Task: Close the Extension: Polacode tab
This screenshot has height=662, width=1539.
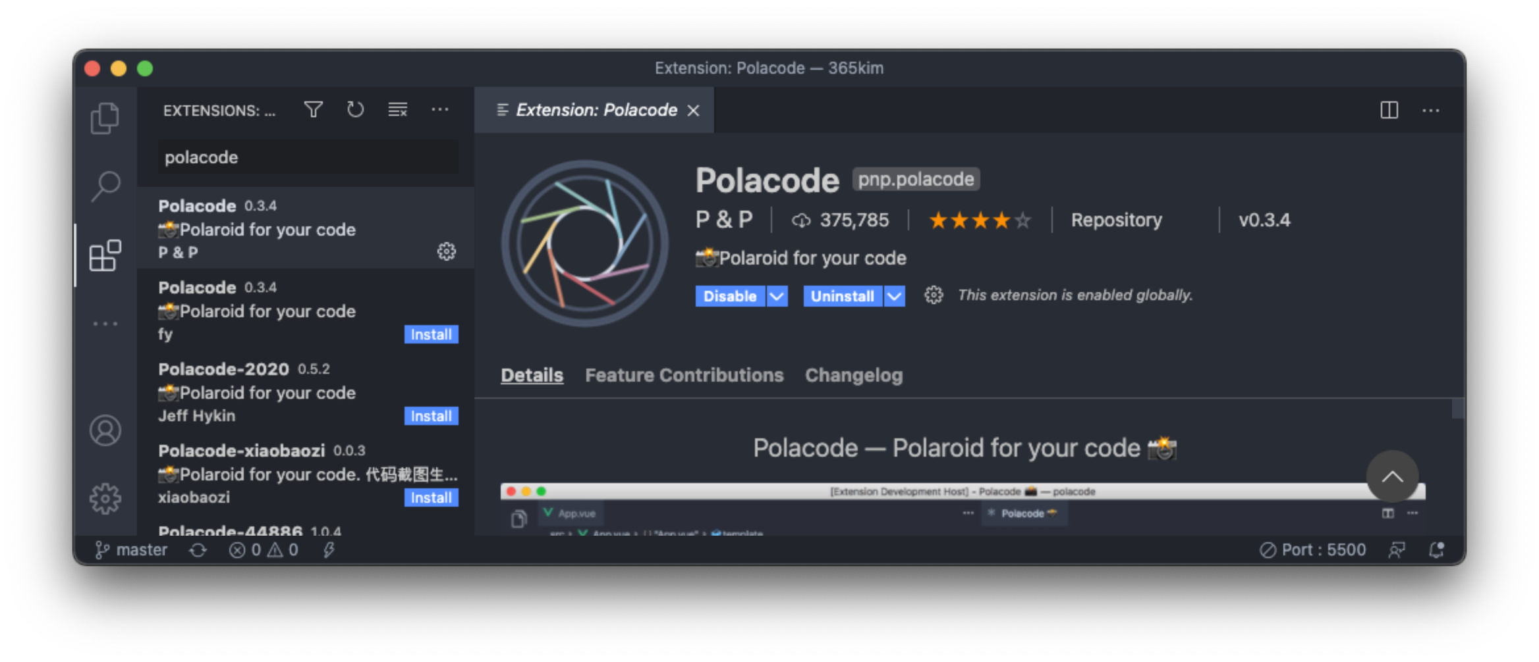Action: 694,111
